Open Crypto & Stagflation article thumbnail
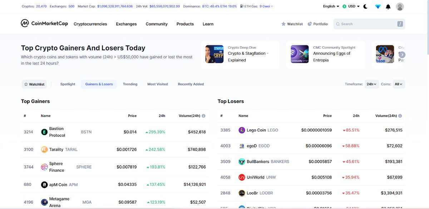Image resolution: width=429 pixels, height=209 pixels. pyautogui.click(x=214, y=54)
